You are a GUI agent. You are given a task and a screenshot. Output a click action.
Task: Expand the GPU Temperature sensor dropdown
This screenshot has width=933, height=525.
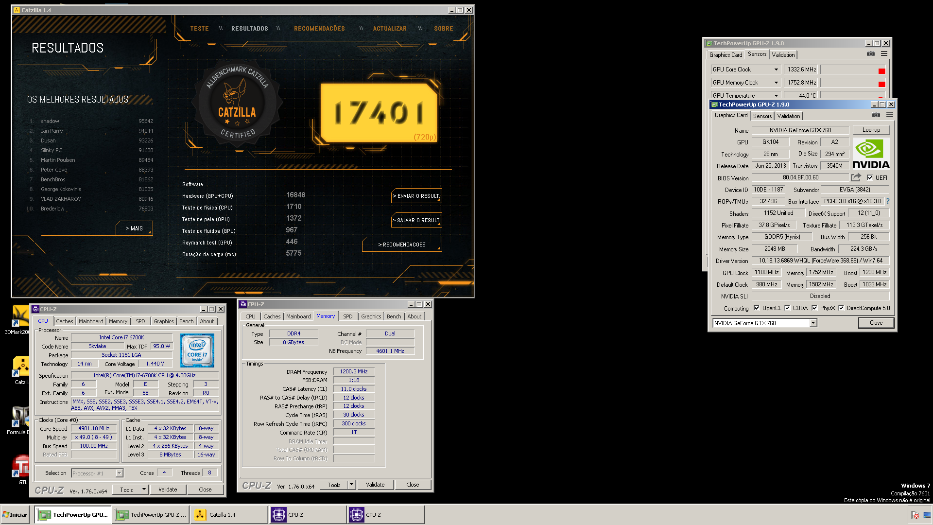pos(776,95)
